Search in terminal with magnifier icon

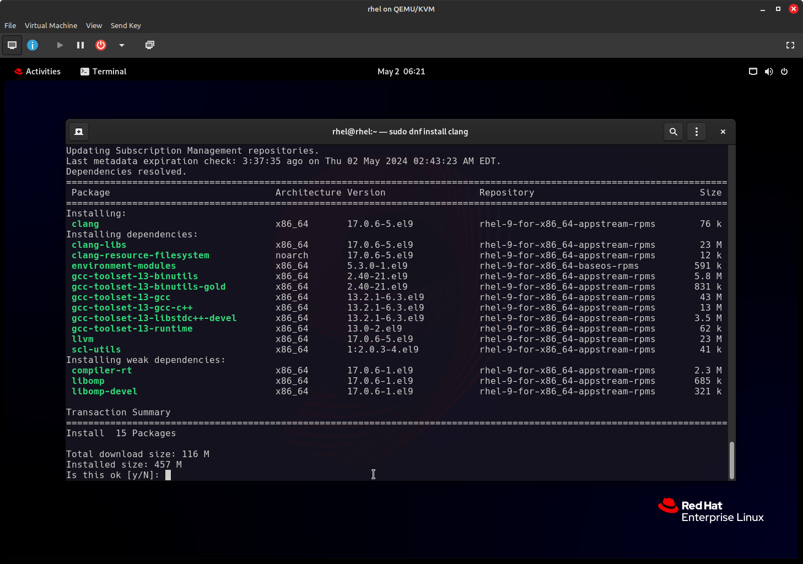pyautogui.click(x=673, y=132)
